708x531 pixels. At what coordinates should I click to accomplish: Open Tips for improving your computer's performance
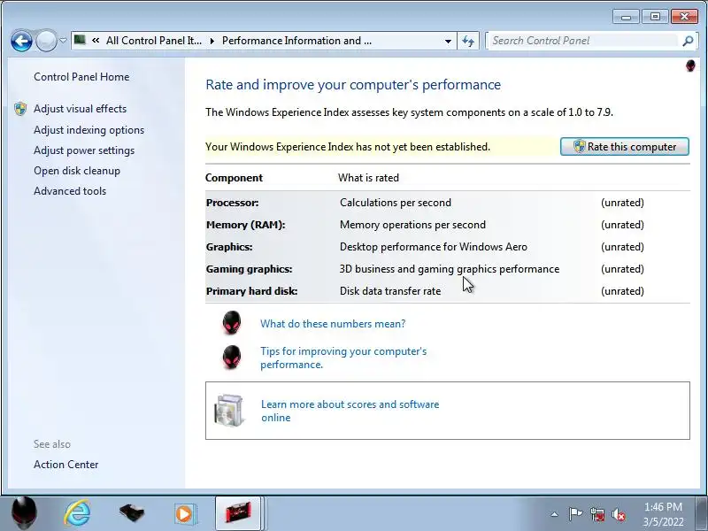click(343, 358)
